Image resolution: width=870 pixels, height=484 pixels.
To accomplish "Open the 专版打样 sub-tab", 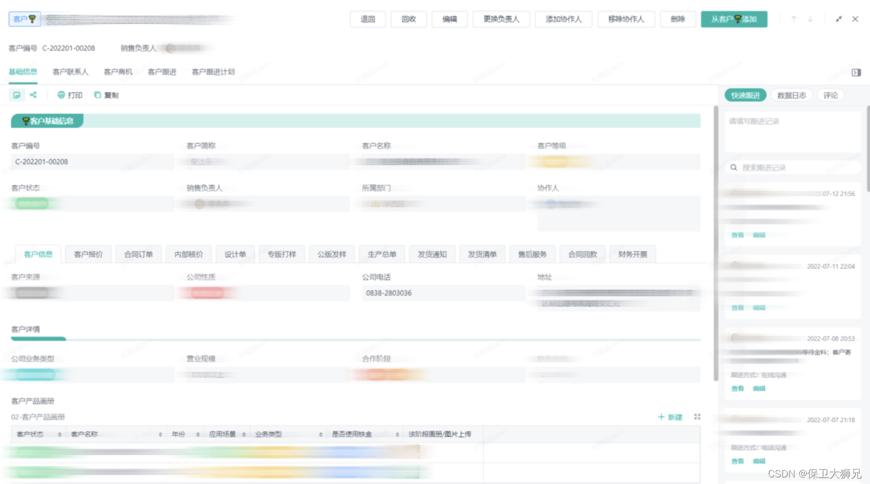I will click(282, 255).
